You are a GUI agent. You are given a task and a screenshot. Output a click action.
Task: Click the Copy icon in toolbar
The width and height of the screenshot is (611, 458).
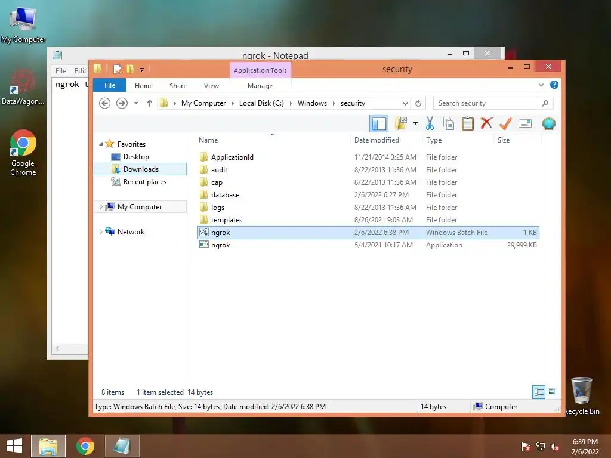[x=449, y=124]
